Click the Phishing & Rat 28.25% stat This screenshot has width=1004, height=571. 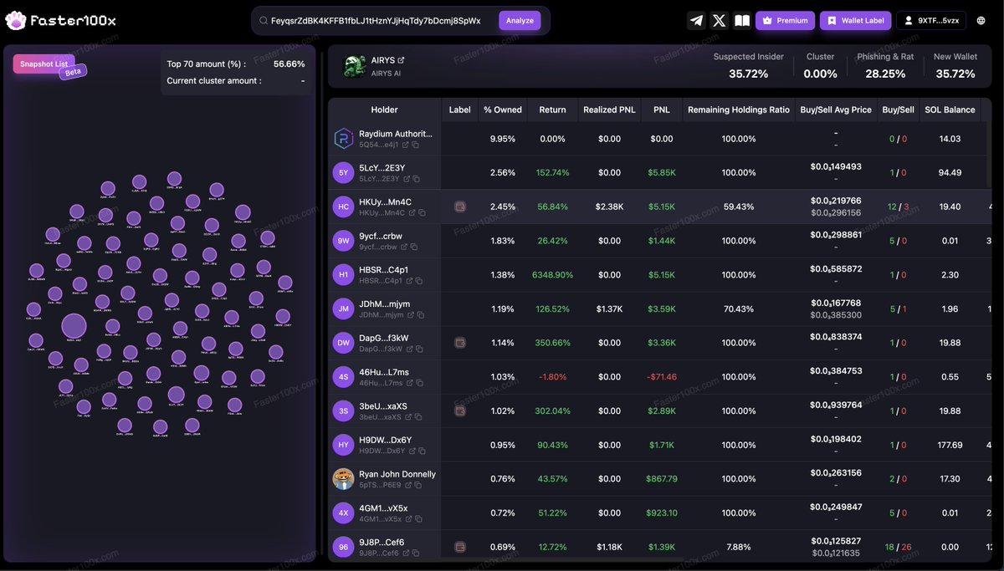coord(885,66)
